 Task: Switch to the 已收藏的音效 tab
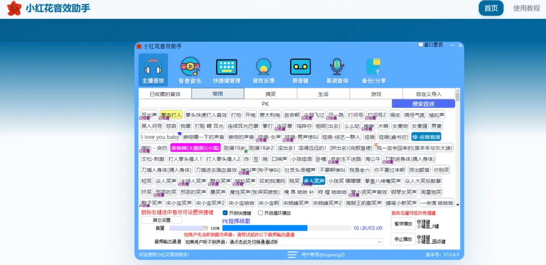coord(165,94)
